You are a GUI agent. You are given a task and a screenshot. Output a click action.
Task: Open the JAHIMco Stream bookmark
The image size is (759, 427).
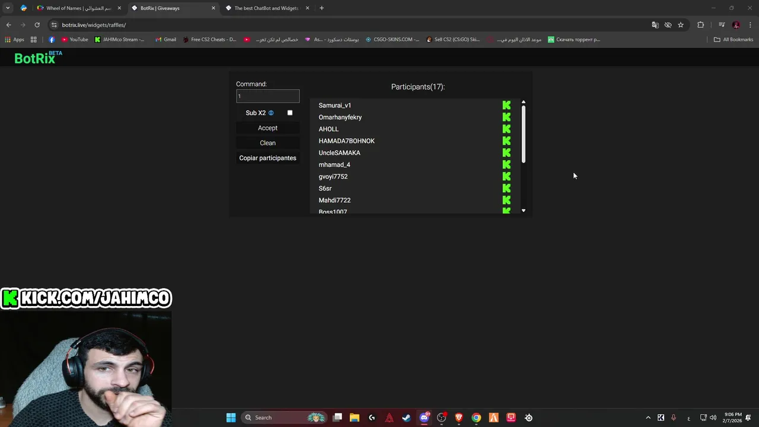(x=119, y=40)
